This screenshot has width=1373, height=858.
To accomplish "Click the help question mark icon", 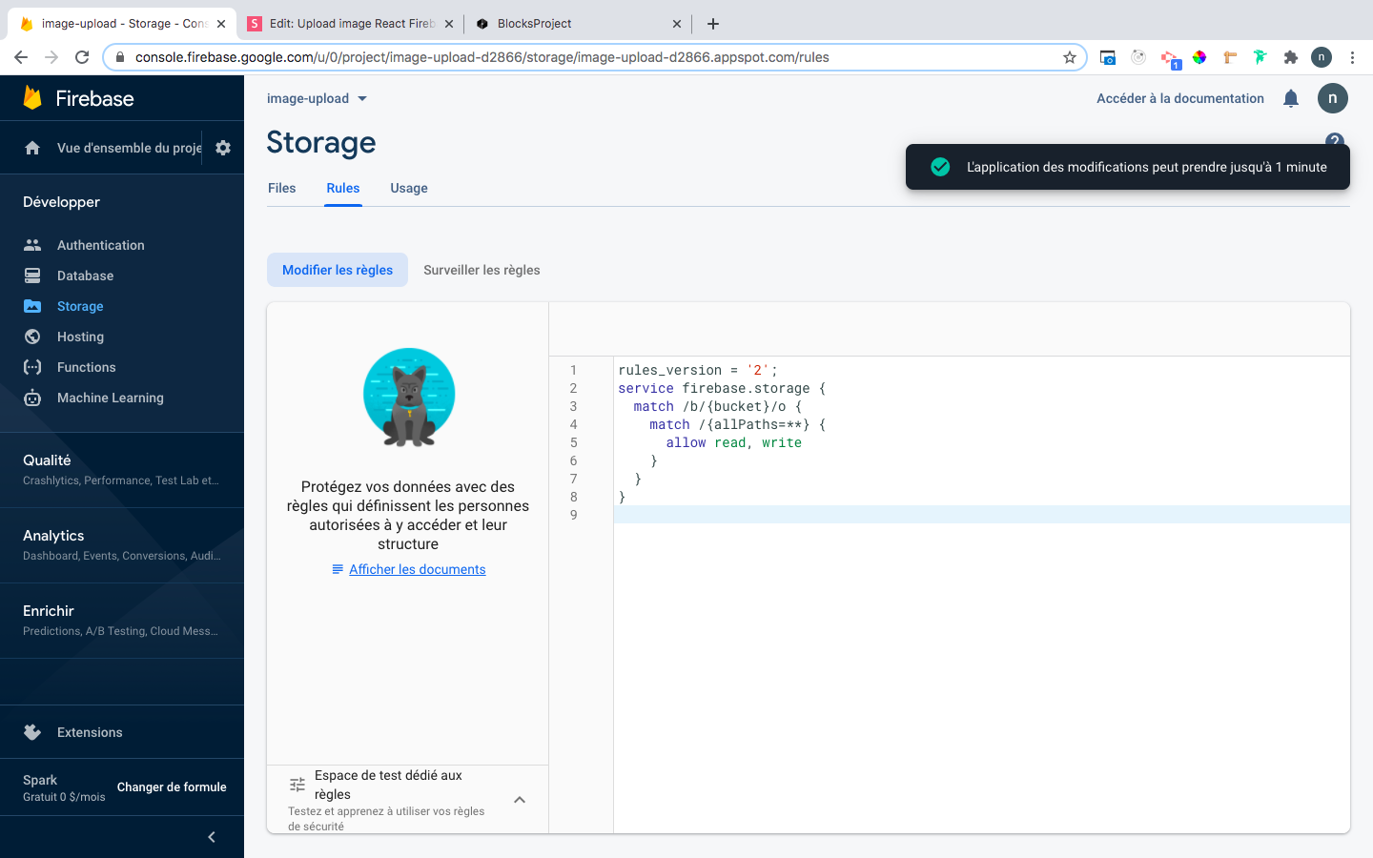I will point(1335,140).
